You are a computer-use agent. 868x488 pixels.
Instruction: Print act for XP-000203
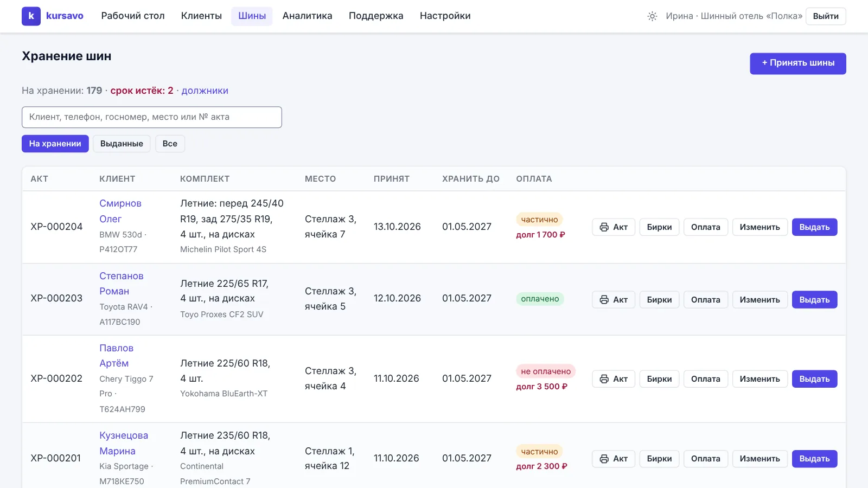[x=614, y=299]
